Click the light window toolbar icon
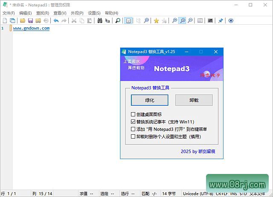 (x=200, y=21)
